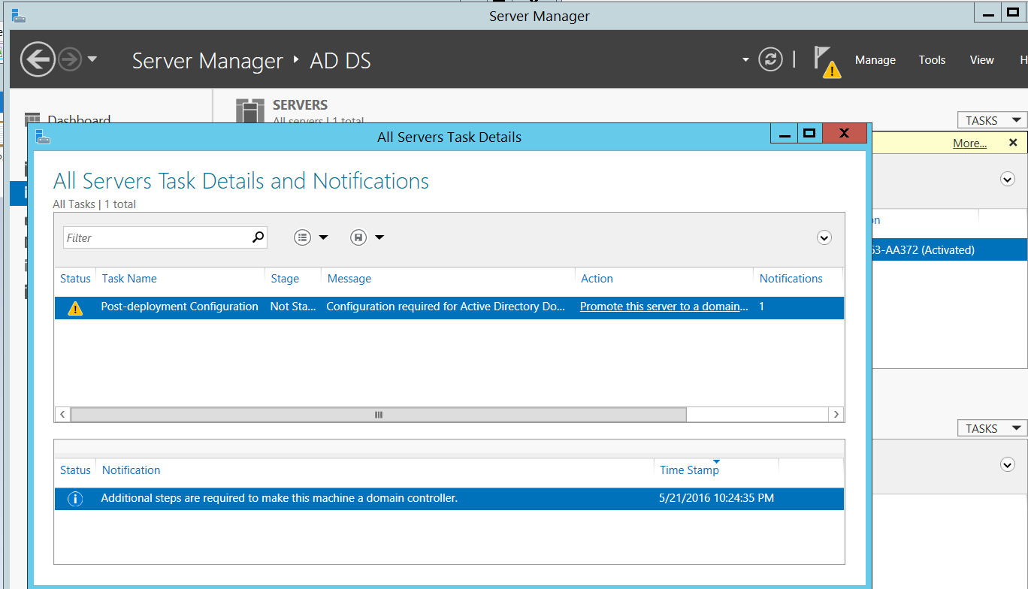Click the info icon on the notification row
Viewport: 1028px width, 589px height.
click(75, 499)
